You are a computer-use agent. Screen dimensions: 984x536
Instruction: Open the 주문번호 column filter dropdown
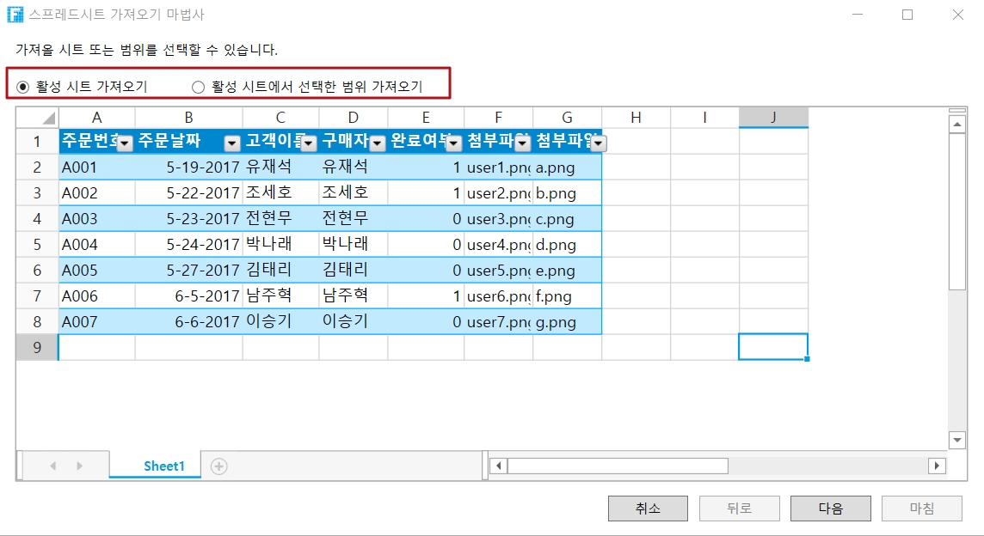(x=126, y=143)
